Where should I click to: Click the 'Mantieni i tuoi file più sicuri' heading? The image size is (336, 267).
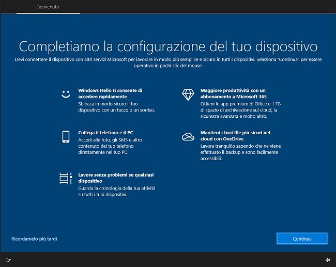pyautogui.click(x=232, y=135)
